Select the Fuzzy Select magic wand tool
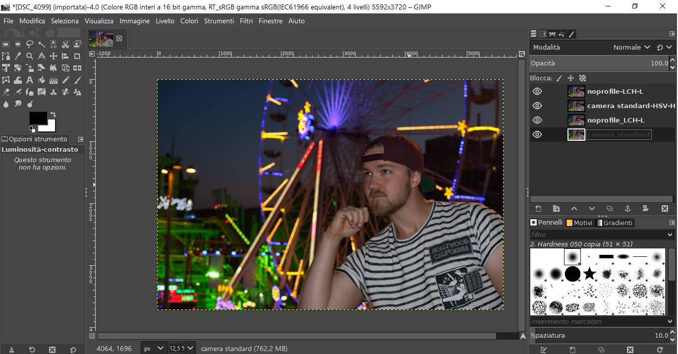678x354 pixels. [42, 44]
